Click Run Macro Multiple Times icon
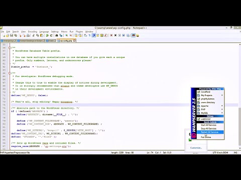241x180 pixels. click(124, 35)
